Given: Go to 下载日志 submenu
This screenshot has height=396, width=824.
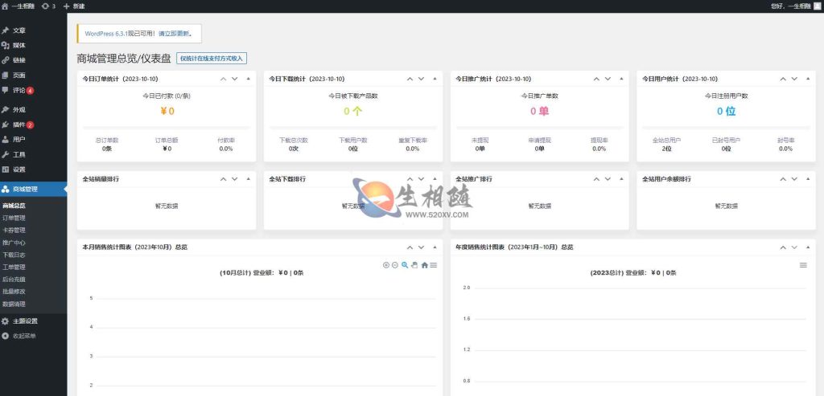Looking at the screenshot, I should pyautogui.click(x=14, y=255).
